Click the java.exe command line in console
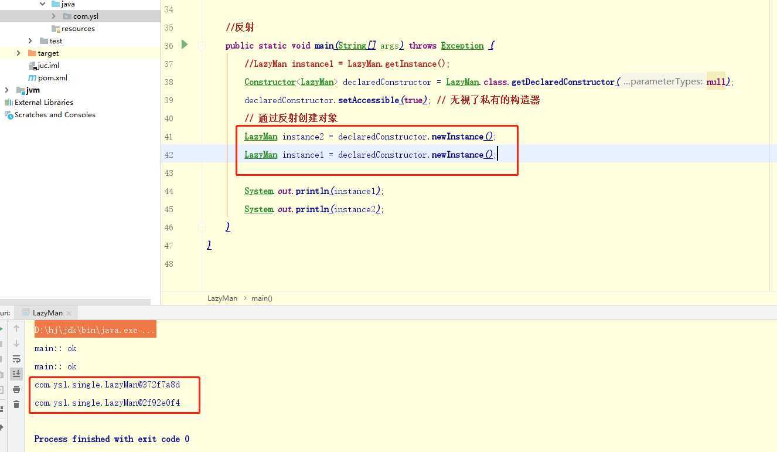Viewport: 777px width, 452px height. click(x=95, y=330)
